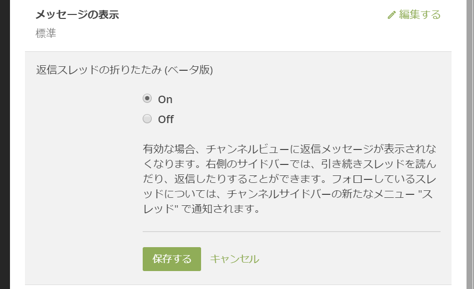Click the "On" option label
Screen dimensions: 474x289
[165, 99]
